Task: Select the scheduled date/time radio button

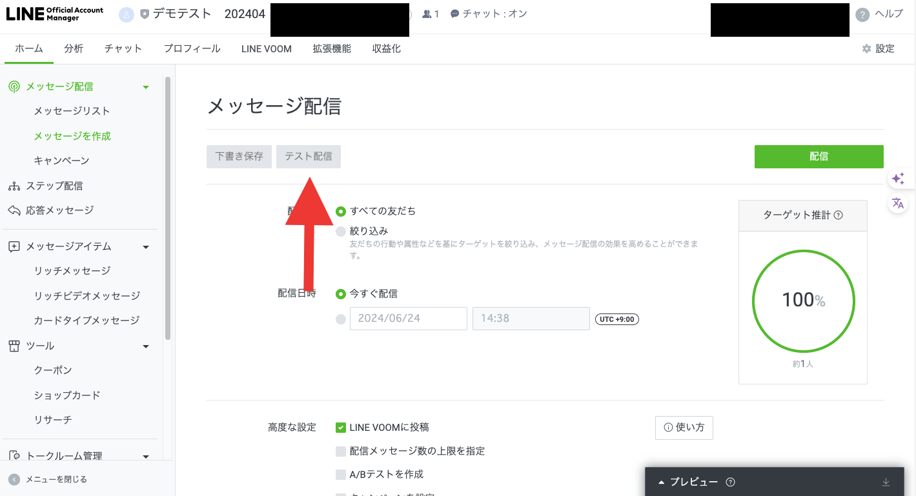Action: pos(341,319)
